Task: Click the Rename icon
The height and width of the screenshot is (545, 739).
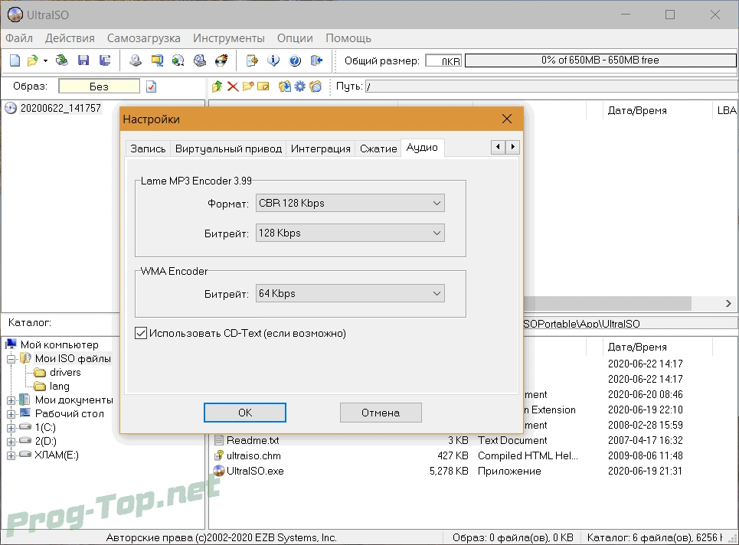Action: (263, 86)
